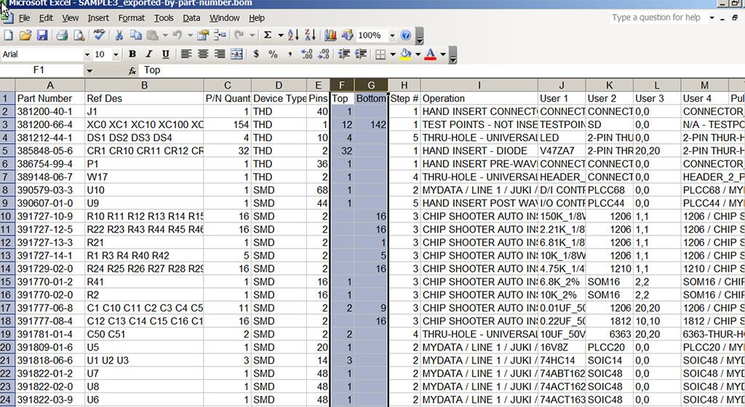
Task: Open the font name Arial dropdown
Action: point(87,55)
